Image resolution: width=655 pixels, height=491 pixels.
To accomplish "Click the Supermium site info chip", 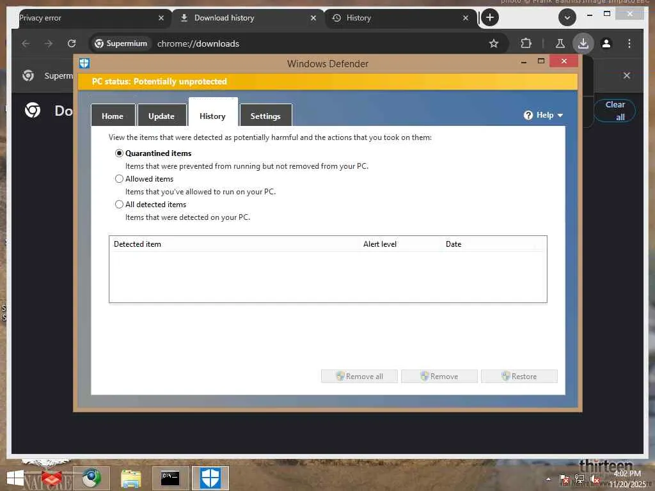I will (x=121, y=43).
